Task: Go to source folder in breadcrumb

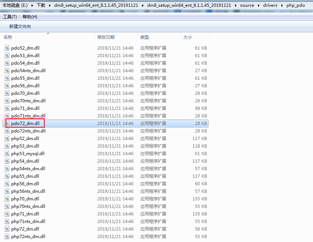Action: (x=247, y=5)
